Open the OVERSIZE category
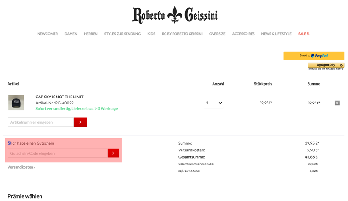 pyautogui.click(x=217, y=34)
